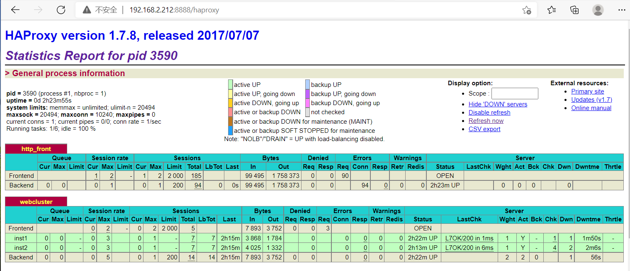Click the backup UP legend swatch
This screenshot has height=271, width=630.
(x=307, y=84)
